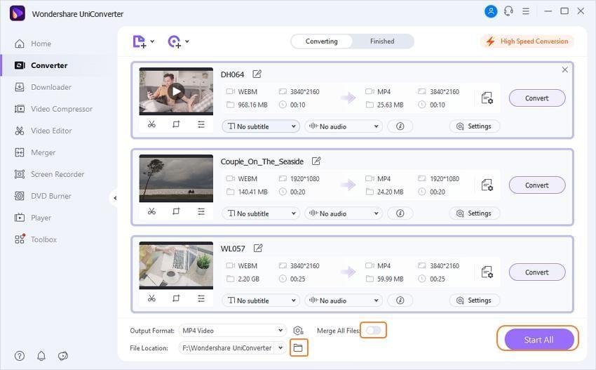Open the Toolbox section
This screenshot has width=596, height=370.
click(x=35, y=239)
